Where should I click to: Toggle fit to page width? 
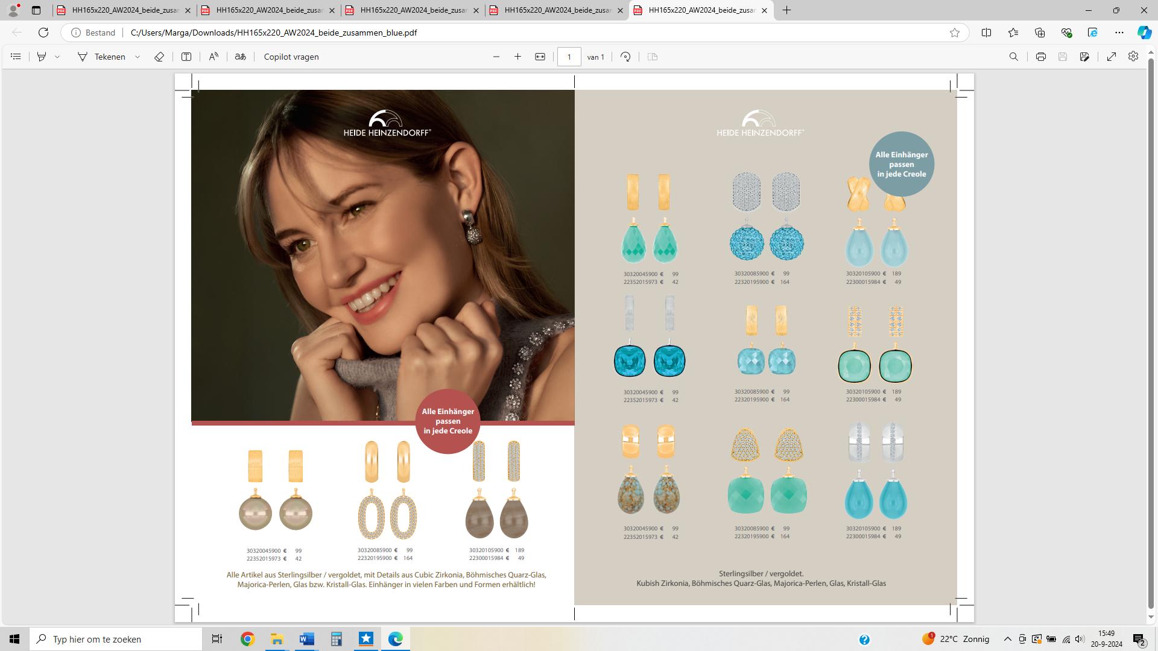coord(540,57)
